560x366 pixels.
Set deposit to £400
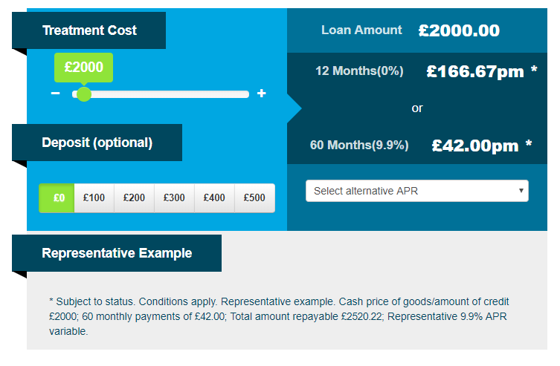pos(215,198)
